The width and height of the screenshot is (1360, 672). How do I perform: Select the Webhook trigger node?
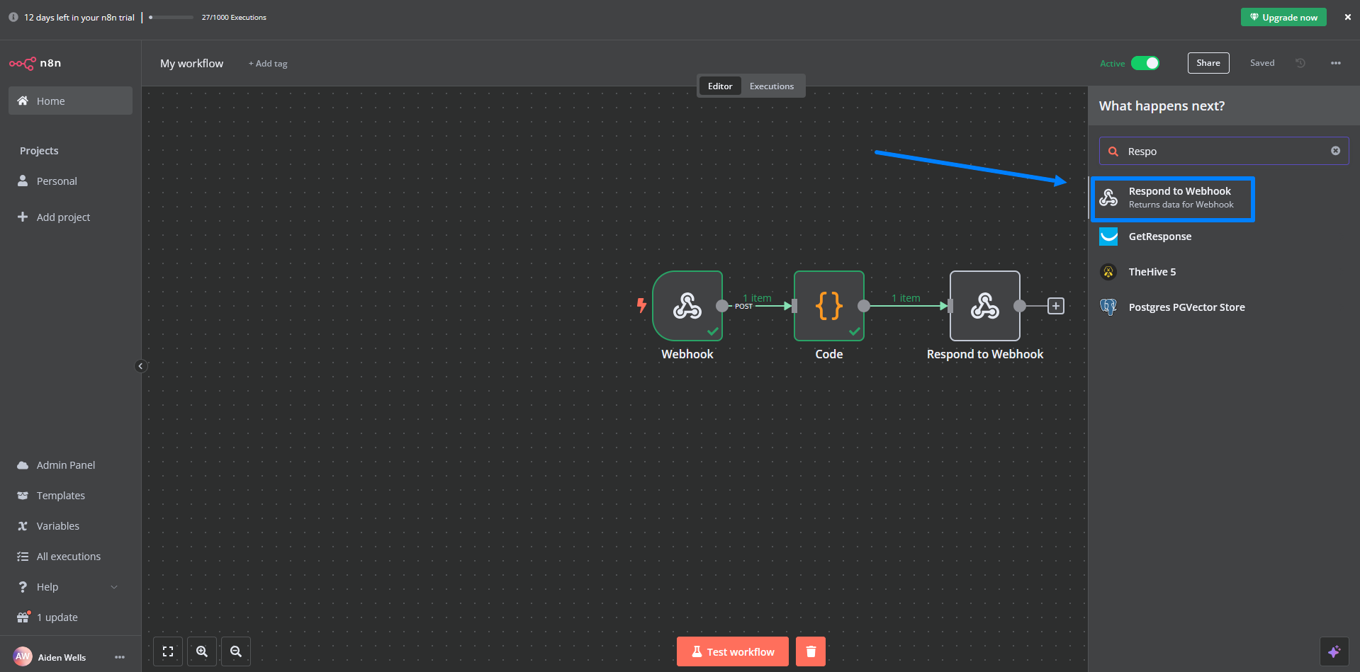click(x=687, y=306)
